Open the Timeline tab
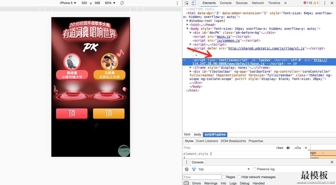Screen dimensions: 336x185 coord(274,3)
